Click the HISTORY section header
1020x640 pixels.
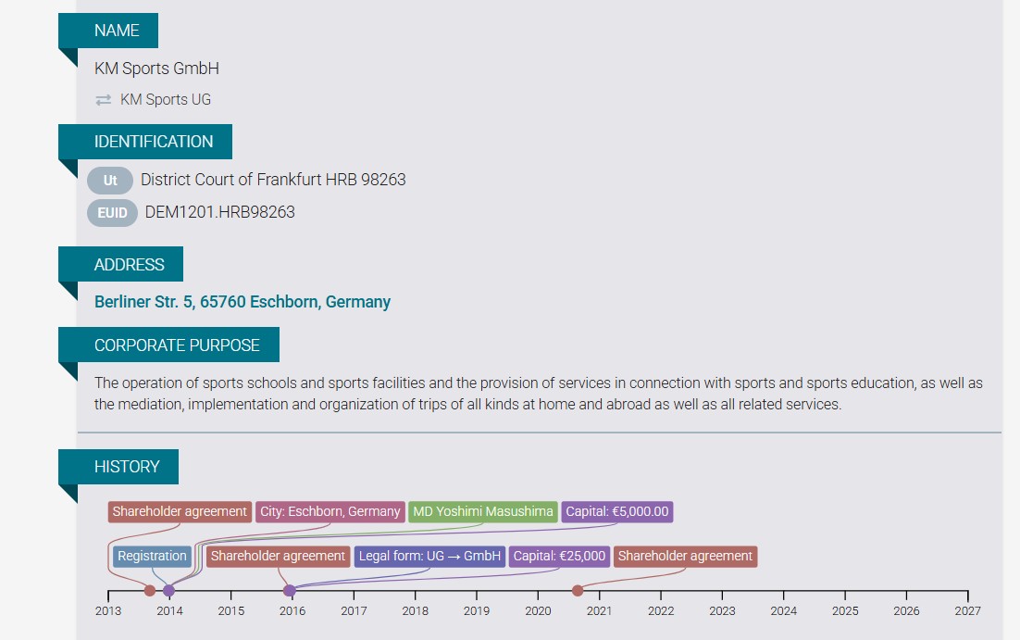click(127, 467)
